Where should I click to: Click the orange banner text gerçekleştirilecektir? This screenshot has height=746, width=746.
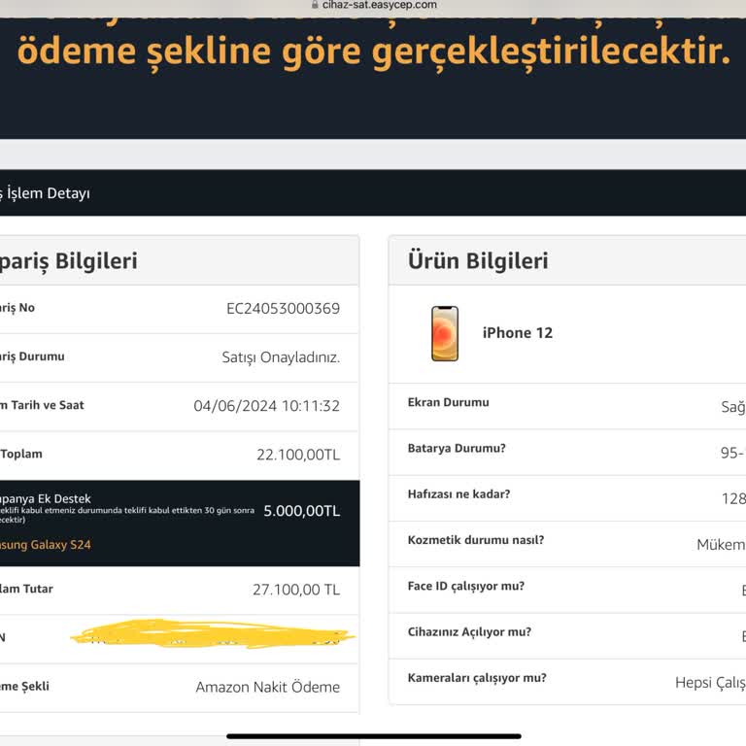551,51
